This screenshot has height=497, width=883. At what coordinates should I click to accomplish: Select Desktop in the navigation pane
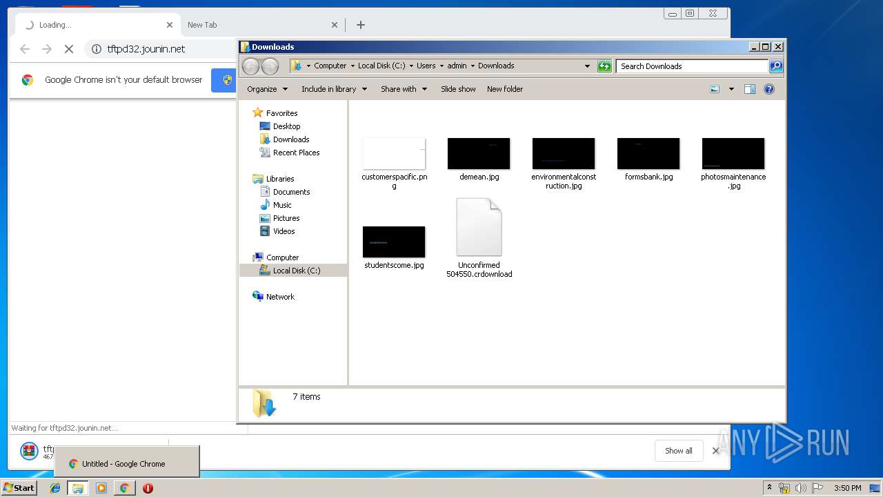tap(286, 126)
